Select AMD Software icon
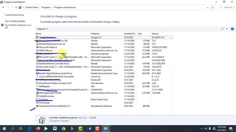This screenshot has width=236, height=132. (37, 51)
